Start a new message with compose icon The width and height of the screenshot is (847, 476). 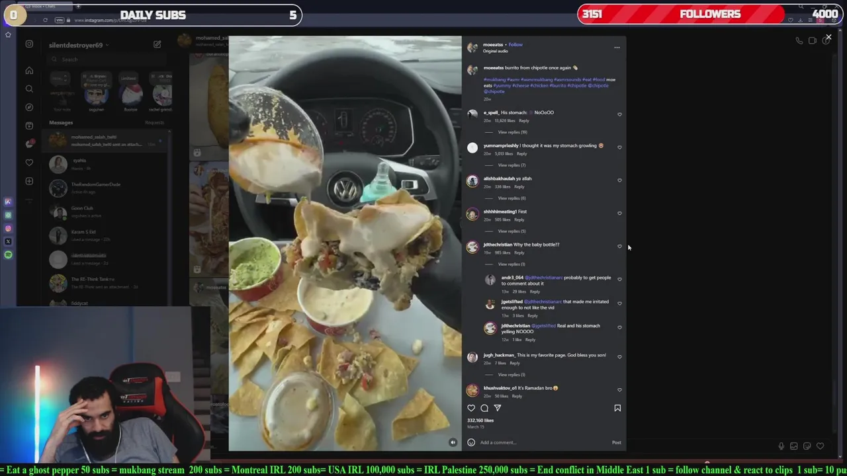[x=157, y=44]
